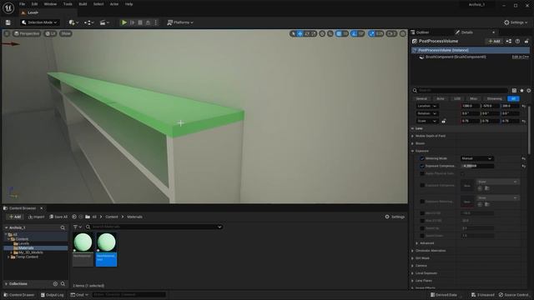Toggle the Metering Mode override checkbox
Viewport: 534px width, 300px height.
click(422, 158)
